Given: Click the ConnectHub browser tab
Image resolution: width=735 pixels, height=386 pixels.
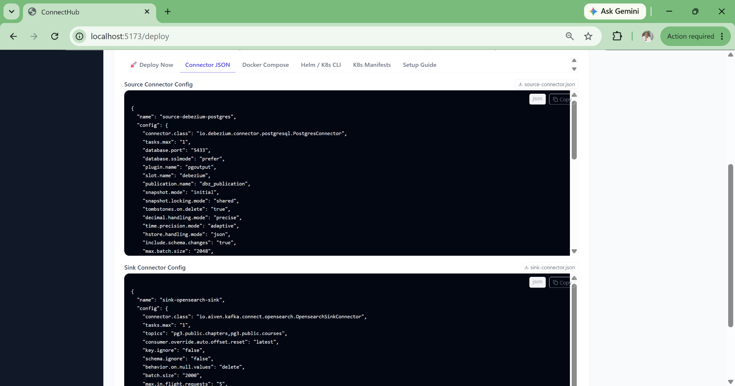Looking at the screenshot, I should pos(90,12).
